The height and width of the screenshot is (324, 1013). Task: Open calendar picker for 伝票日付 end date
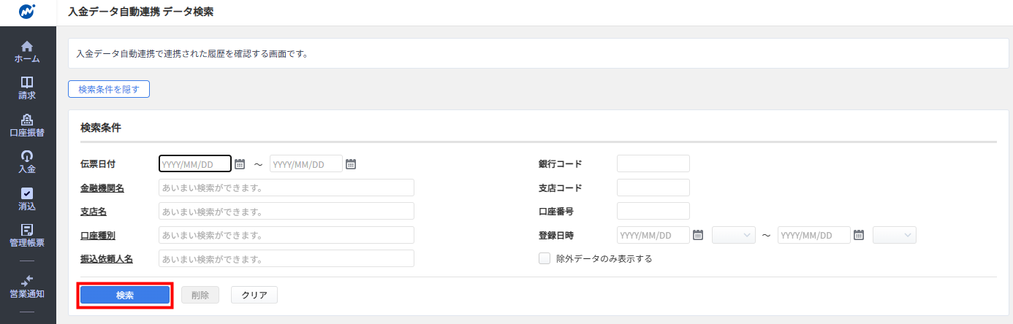click(x=351, y=164)
